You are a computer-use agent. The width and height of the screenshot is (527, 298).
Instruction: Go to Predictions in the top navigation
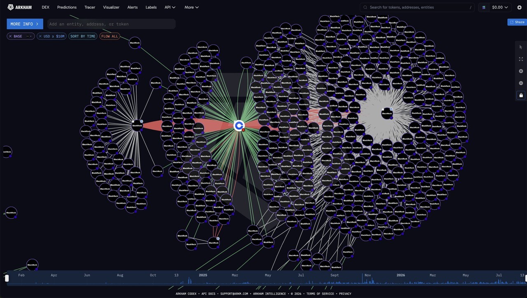point(67,7)
